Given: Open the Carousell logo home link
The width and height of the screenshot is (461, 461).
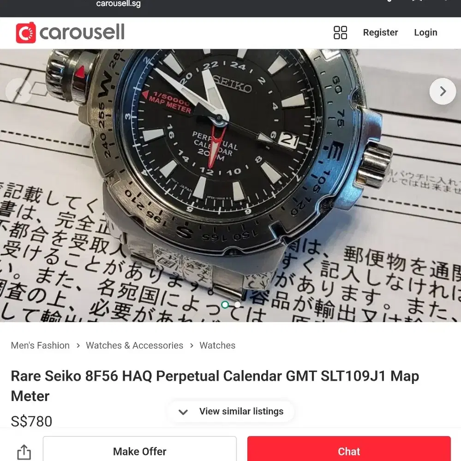Looking at the screenshot, I should coord(70,33).
